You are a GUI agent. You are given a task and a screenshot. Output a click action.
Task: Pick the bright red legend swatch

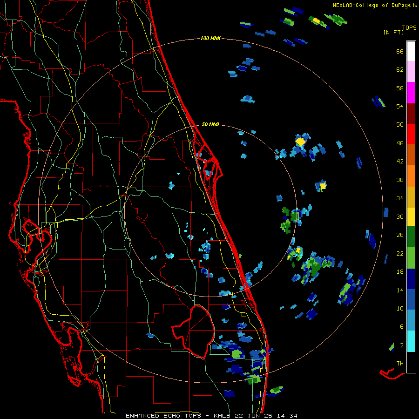point(411,134)
